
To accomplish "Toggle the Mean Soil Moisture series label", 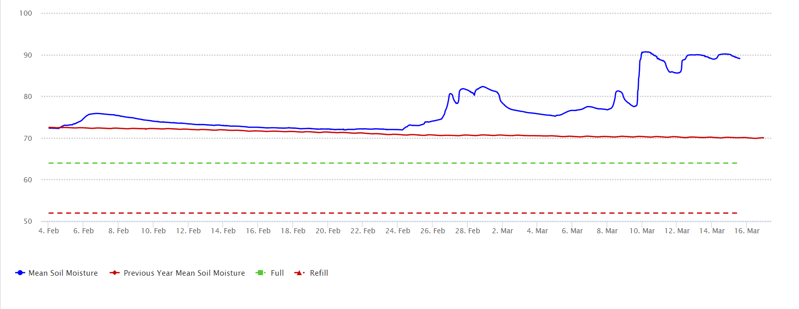I will tap(63, 273).
